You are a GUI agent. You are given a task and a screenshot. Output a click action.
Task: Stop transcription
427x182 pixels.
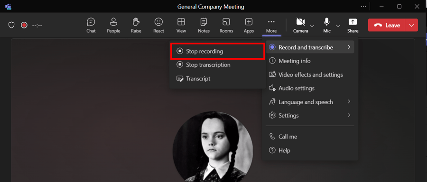coord(217,65)
